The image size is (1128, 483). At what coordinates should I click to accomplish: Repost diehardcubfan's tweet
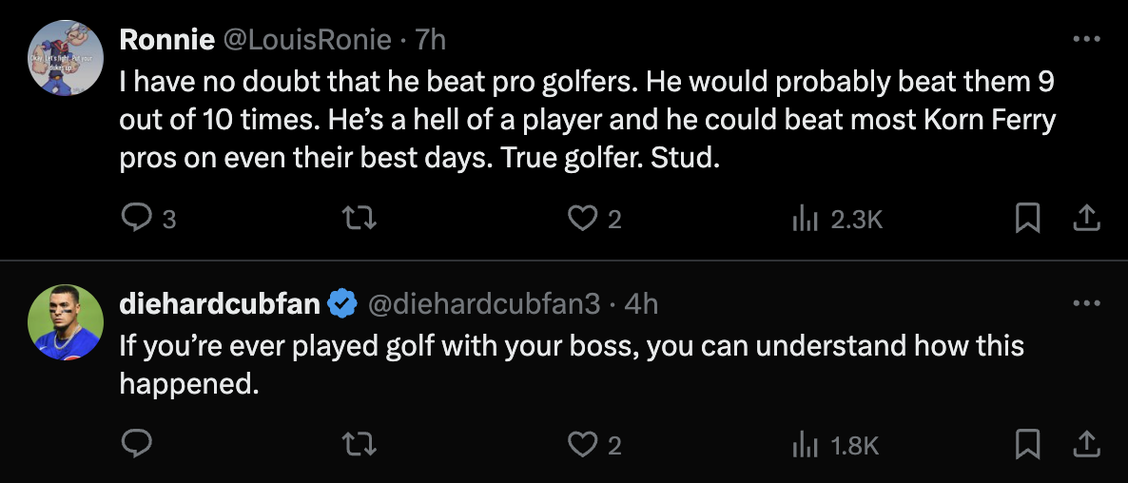pos(360,444)
